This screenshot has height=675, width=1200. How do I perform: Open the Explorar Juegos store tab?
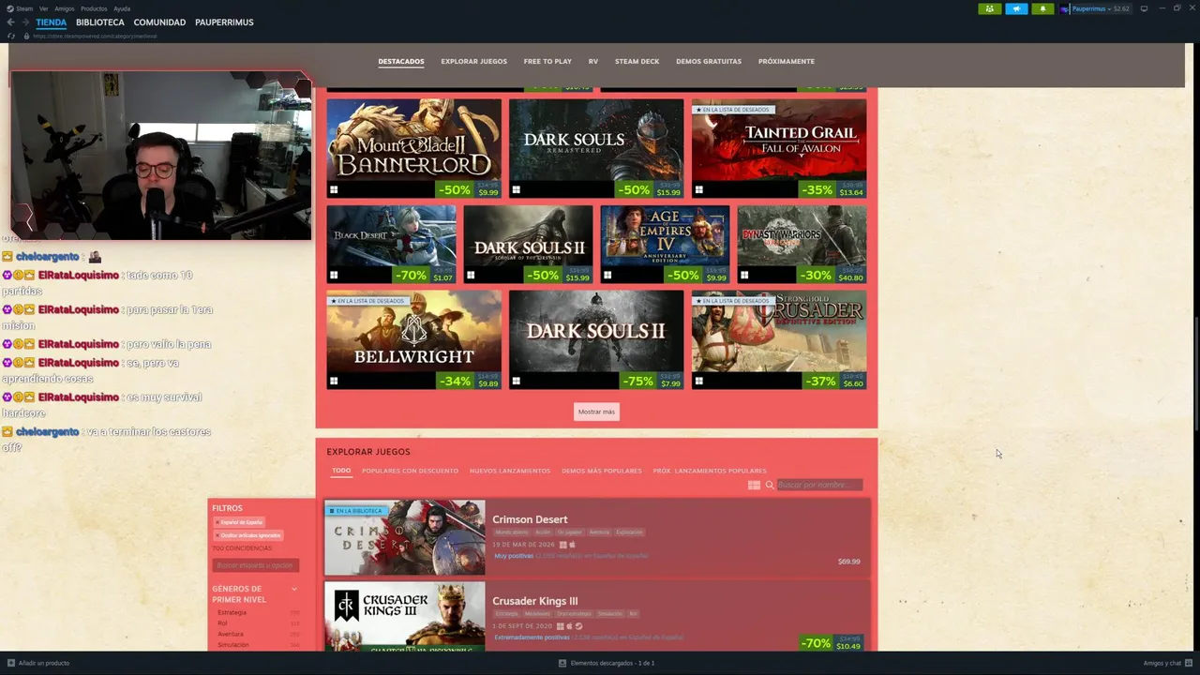point(474,62)
